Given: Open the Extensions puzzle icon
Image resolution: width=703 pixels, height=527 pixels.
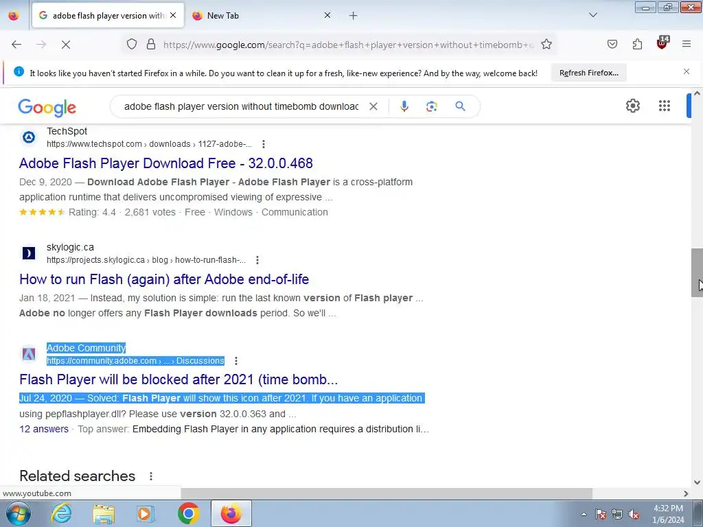Looking at the screenshot, I should pos(637,45).
